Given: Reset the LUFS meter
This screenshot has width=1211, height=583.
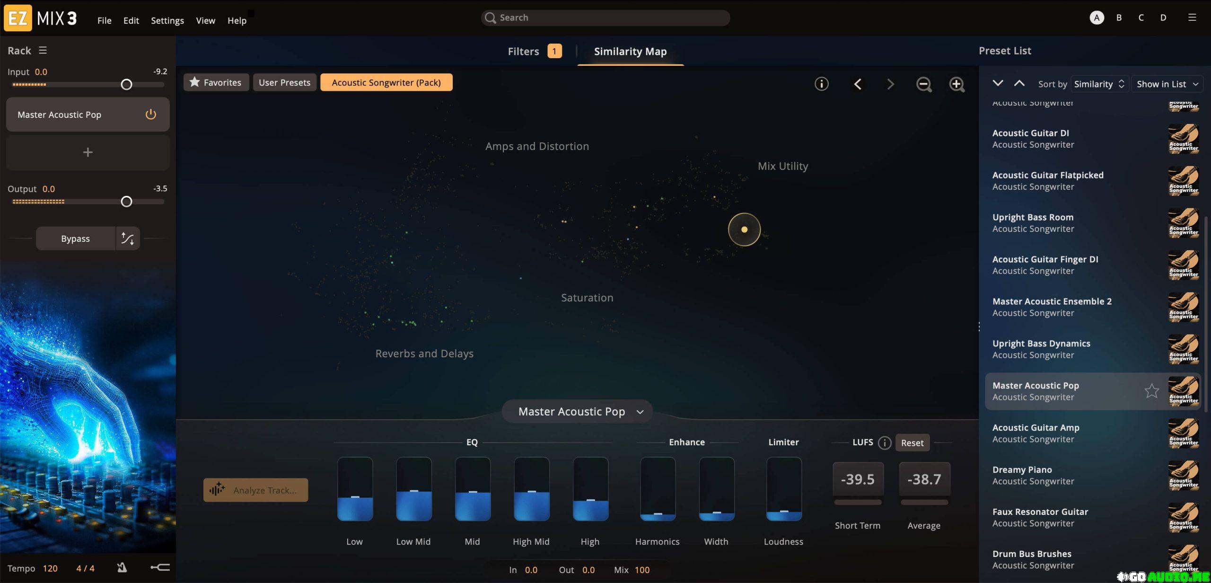Looking at the screenshot, I should coord(912,442).
